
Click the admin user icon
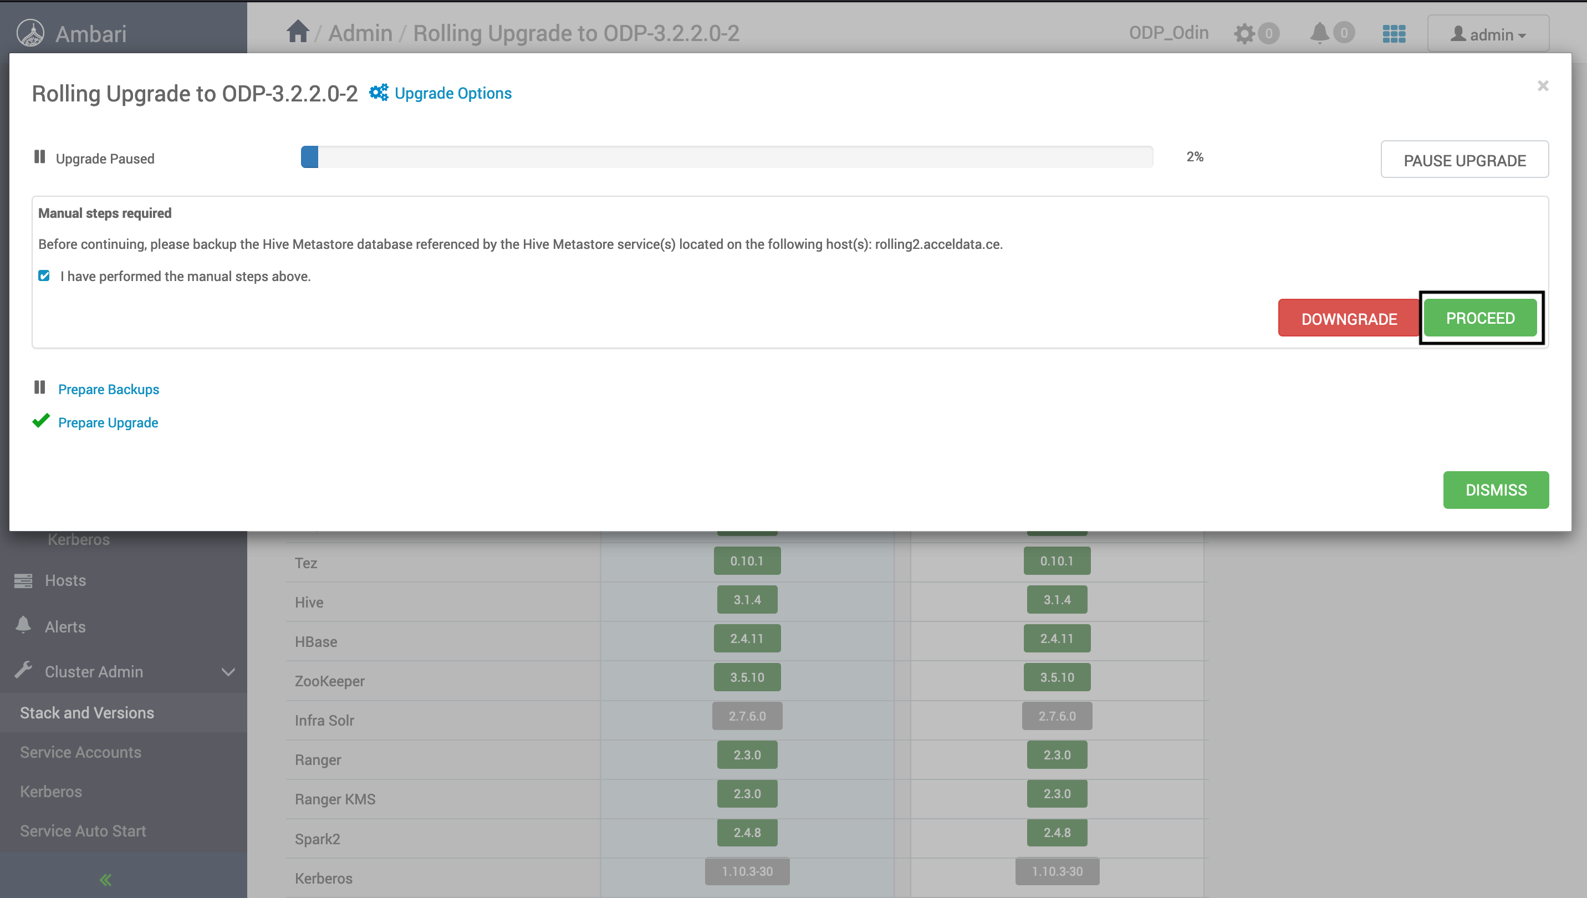(1458, 34)
